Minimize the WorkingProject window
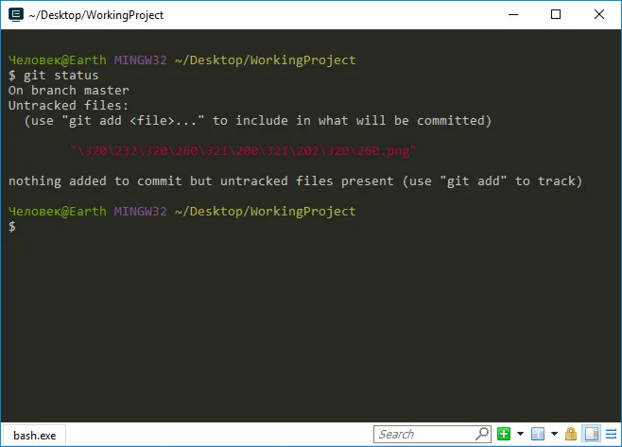 (514, 14)
